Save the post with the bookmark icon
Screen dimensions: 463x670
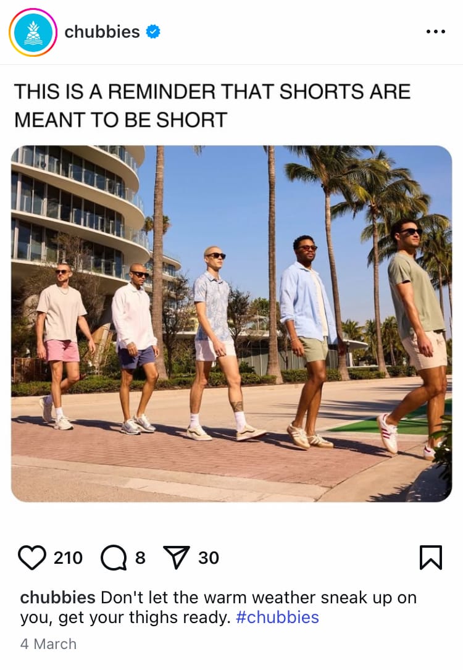[x=430, y=558]
